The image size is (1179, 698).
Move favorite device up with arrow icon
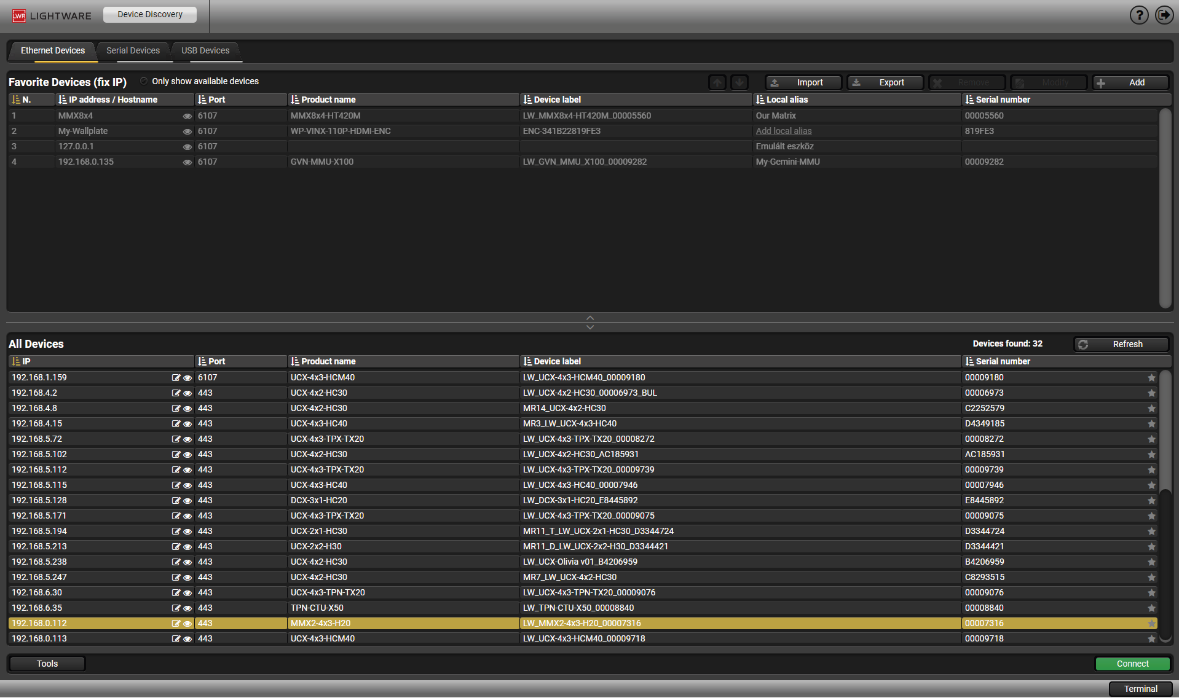(x=717, y=82)
